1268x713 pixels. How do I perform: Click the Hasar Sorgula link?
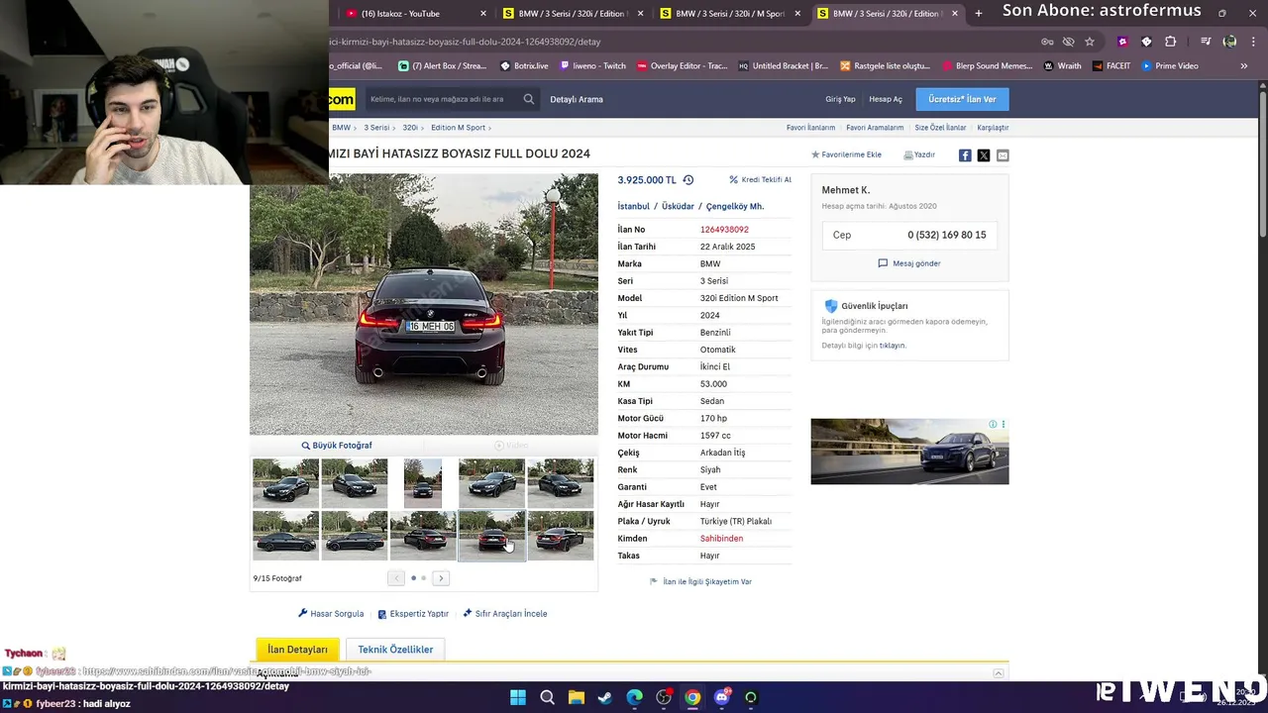[x=331, y=614]
